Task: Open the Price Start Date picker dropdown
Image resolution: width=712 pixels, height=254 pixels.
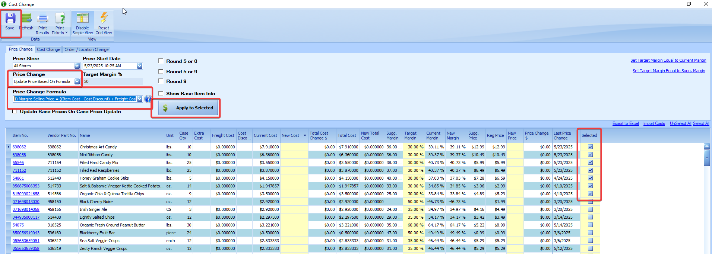Action: click(x=140, y=66)
